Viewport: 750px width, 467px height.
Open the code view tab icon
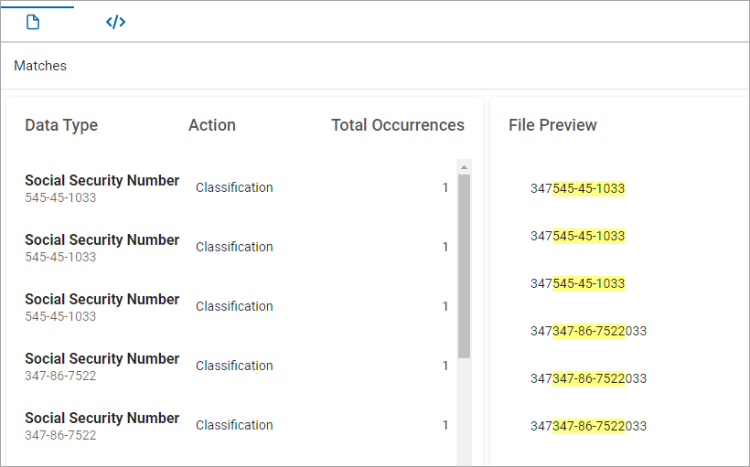(x=115, y=22)
